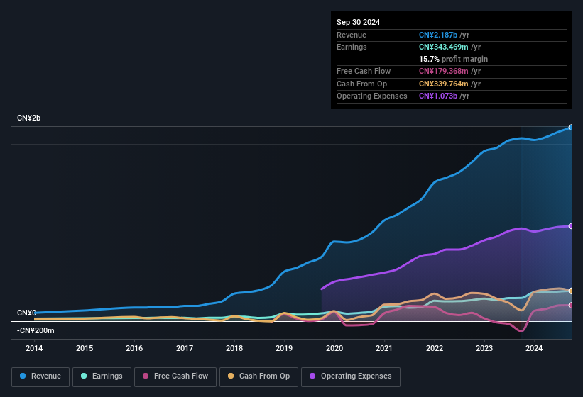The width and height of the screenshot is (583, 397).
Task: Click the CN¥0 y-axis label
Action: [x=26, y=313]
